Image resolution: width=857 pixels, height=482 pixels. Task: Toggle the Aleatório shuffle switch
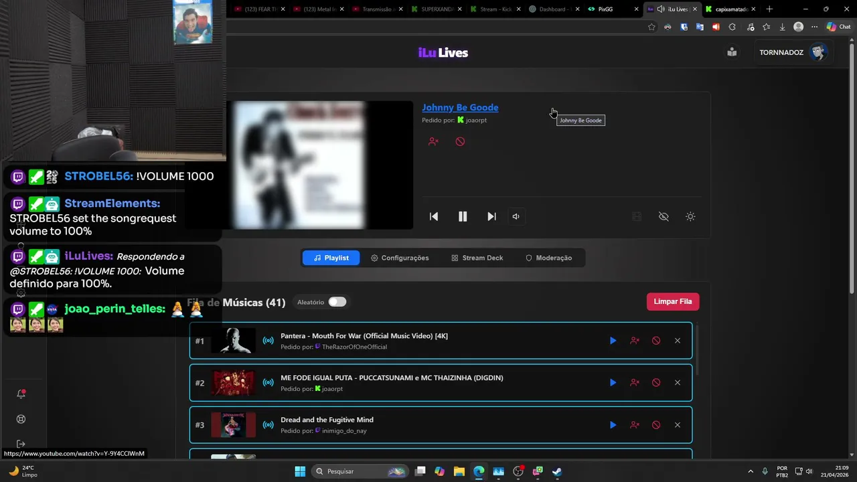(x=337, y=302)
